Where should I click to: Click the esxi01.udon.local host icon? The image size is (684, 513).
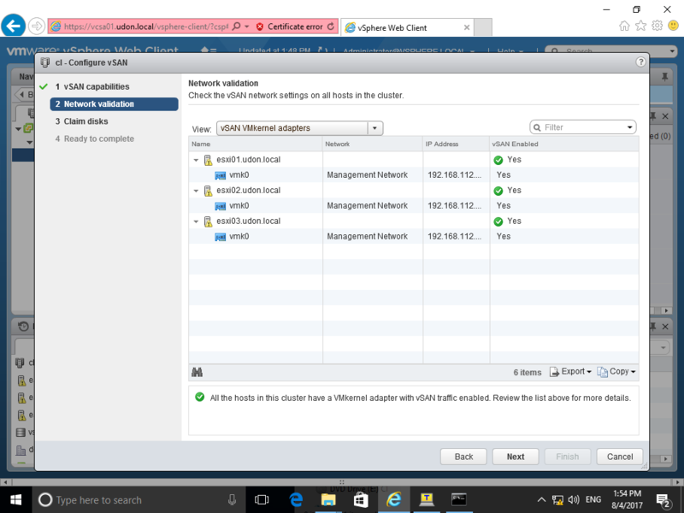208,160
